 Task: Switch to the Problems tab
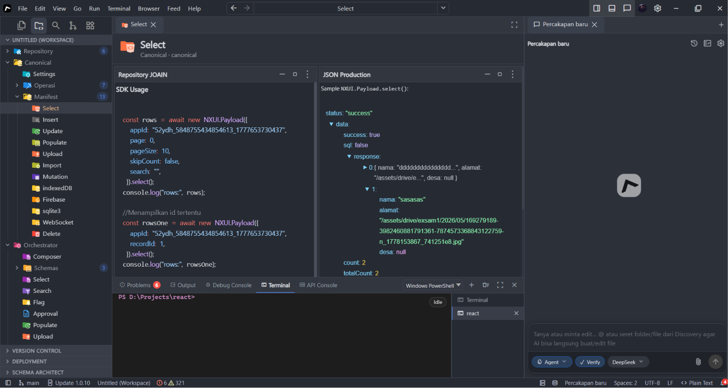tap(140, 285)
